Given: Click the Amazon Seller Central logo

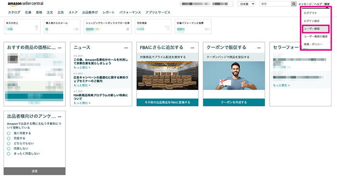Looking at the screenshot, I should pos(26,4).
